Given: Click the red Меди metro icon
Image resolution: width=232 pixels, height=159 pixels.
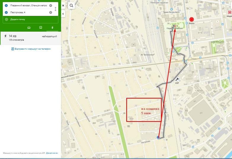Looking at the screenshot, I should pyautogui.click(x=230, y=12).
